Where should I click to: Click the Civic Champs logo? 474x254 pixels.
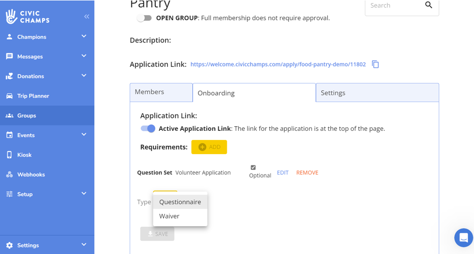(x=28, y=17)
